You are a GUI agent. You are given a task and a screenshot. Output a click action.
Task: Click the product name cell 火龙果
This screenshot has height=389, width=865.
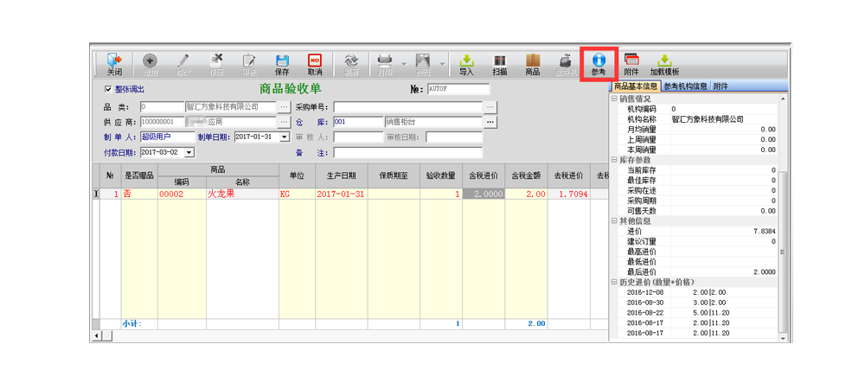[242, 194]
